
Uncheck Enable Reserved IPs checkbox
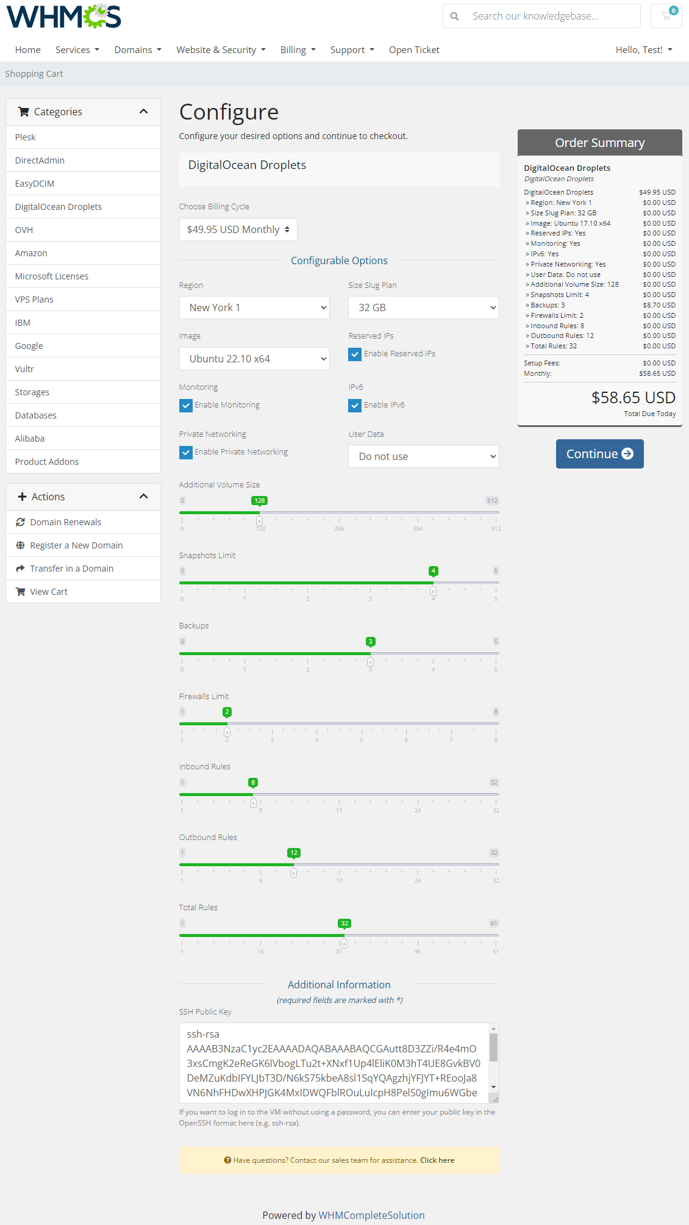(x=355, y=354)
